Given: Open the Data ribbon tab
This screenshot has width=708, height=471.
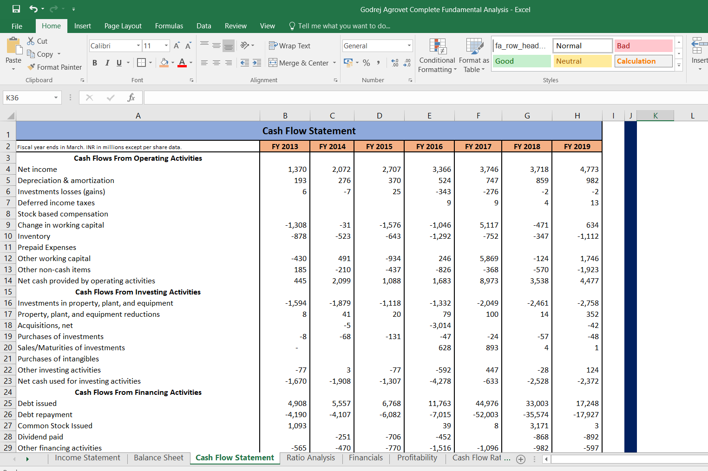Looking at the screenshot, I should (x=203, y=26).
